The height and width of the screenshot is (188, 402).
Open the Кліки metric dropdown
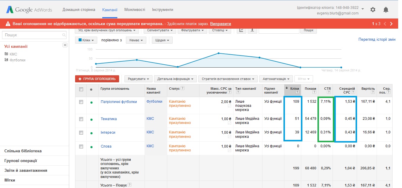pyautogui.click(x=86, y=40)
